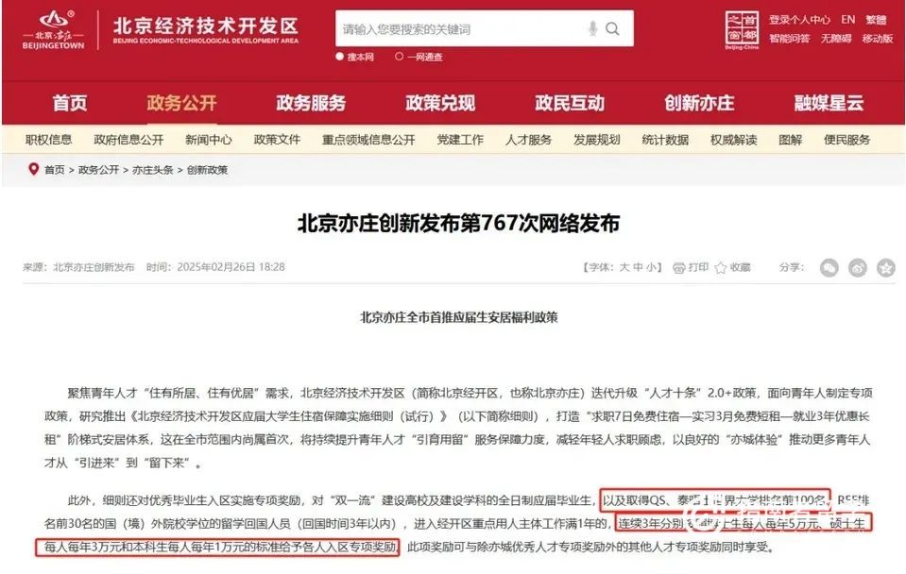
Task: Share article via the Weibo icon
Action: tap(858, 268)
